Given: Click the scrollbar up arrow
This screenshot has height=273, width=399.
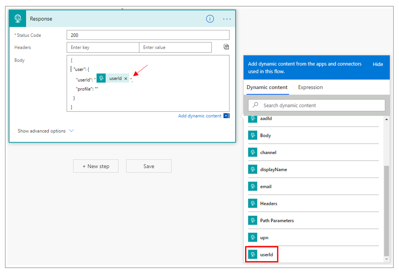Looking at the screenshot, I should pos(386,120).
